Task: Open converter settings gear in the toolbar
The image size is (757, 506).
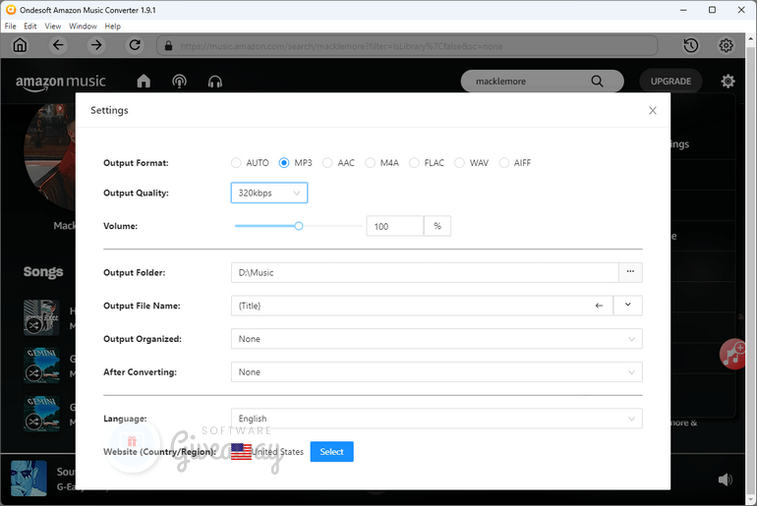Action: 727,45
